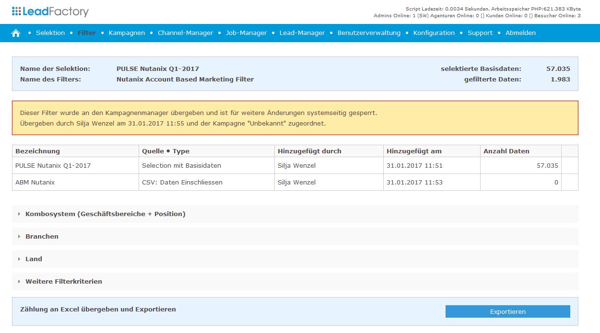
Task: Expand the Branchen section
Action: 295,237
